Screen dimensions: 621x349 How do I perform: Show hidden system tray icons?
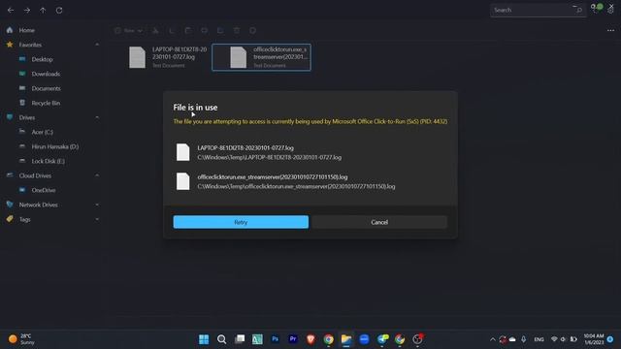pyautogui.click(x=493, y=339)
